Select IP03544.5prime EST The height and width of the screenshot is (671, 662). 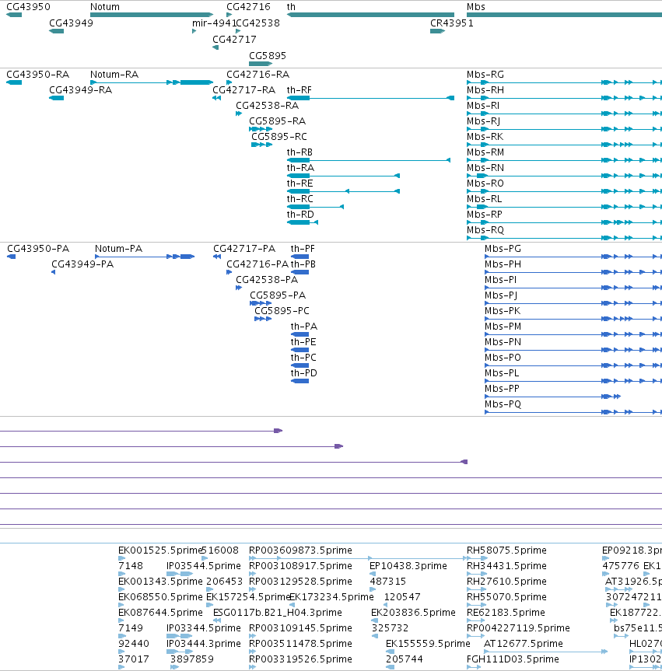click(x=180, y=574)
